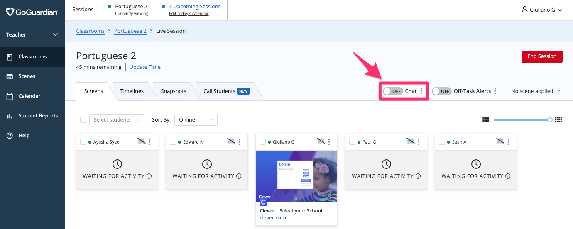Turn on the Chat toggle

[392, 91]
